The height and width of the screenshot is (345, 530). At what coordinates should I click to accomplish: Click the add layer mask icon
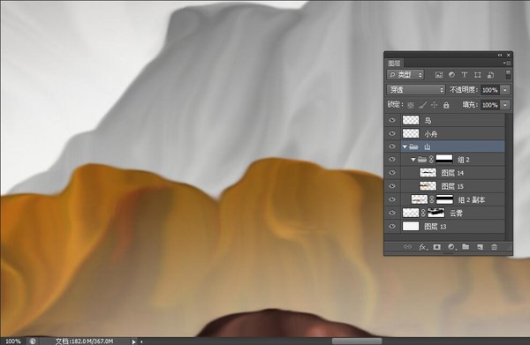[x=437, y=247]
